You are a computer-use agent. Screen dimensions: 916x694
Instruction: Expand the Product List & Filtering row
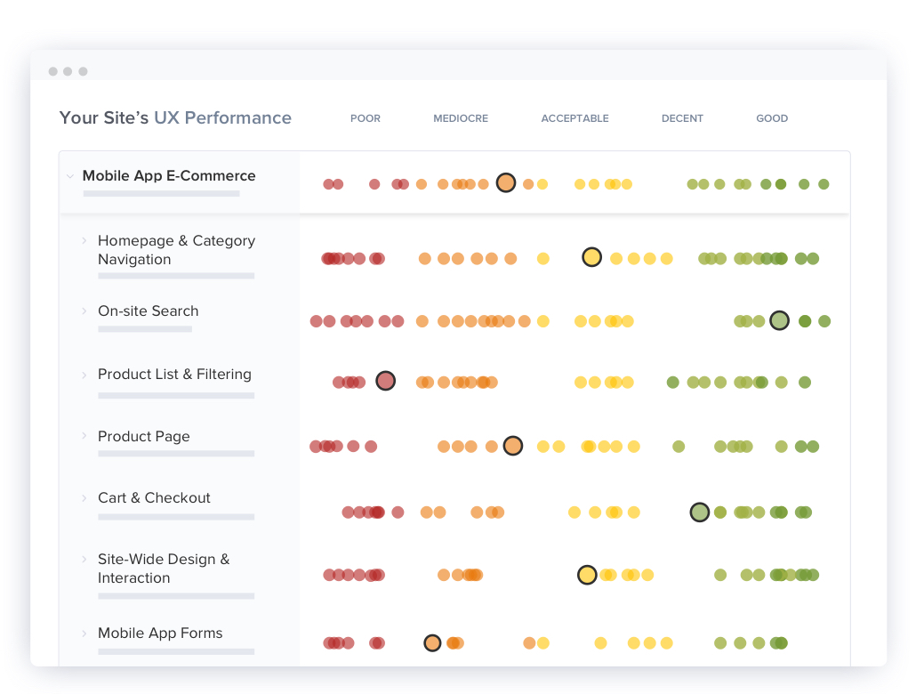coord(84,375)
